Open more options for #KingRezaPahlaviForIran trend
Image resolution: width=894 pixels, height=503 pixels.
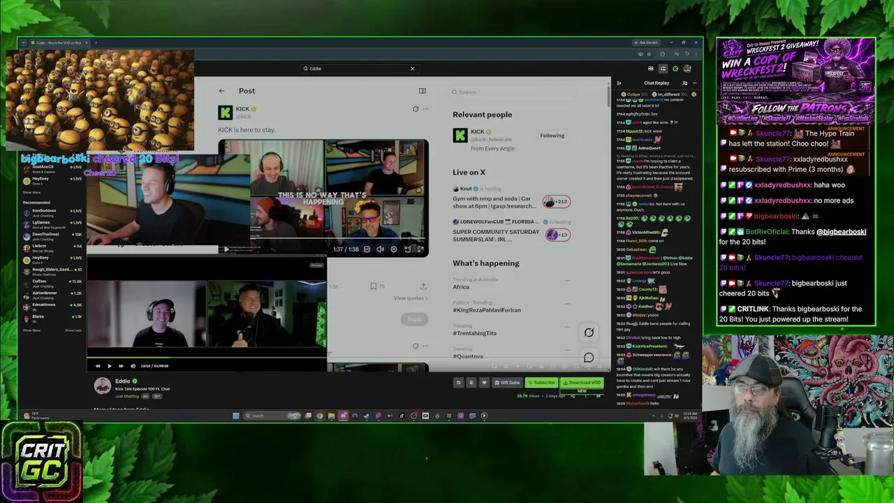(566, 303)
